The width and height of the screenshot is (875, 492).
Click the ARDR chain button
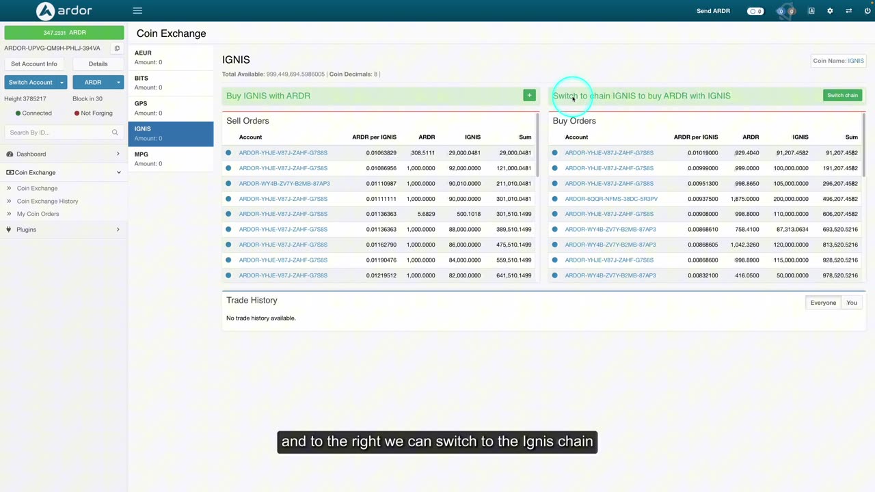[93, 83]
